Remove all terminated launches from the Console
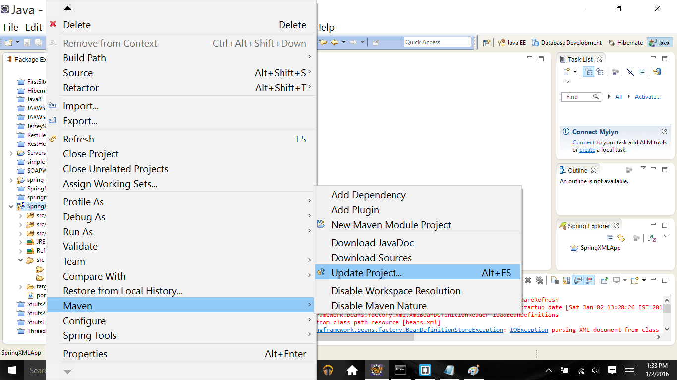Viewport: 677px width, 380px height. click(539, 280)
